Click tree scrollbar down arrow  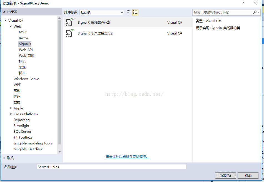tap(59, 152)
